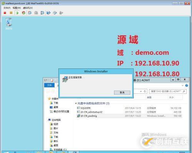192x153 pixels.
Task: Click the size value 592 KB
Action: pos(177,116)
